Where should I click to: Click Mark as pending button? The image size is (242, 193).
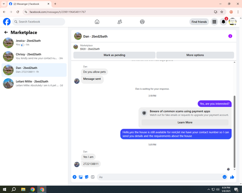click(x=114, y=55)
